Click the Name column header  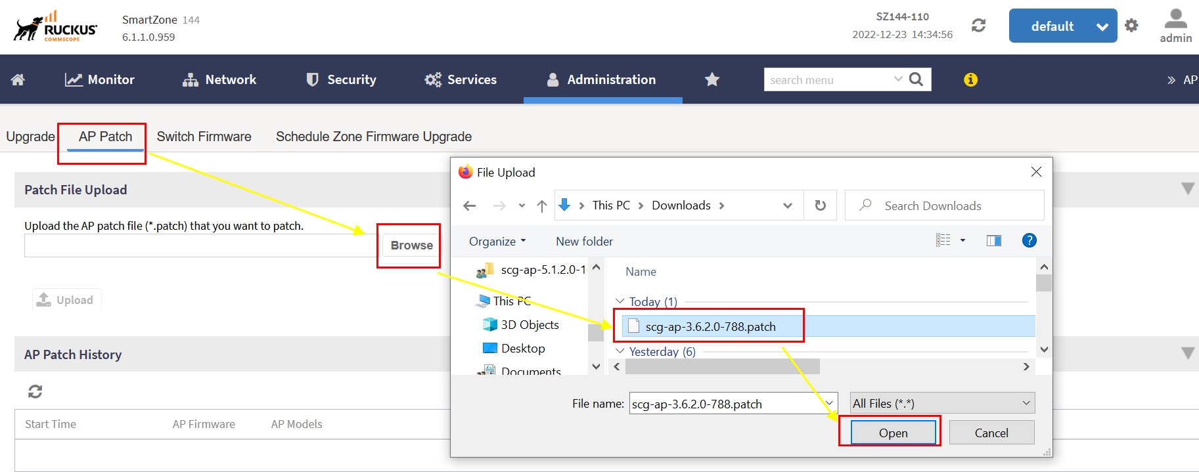(641, 272)
